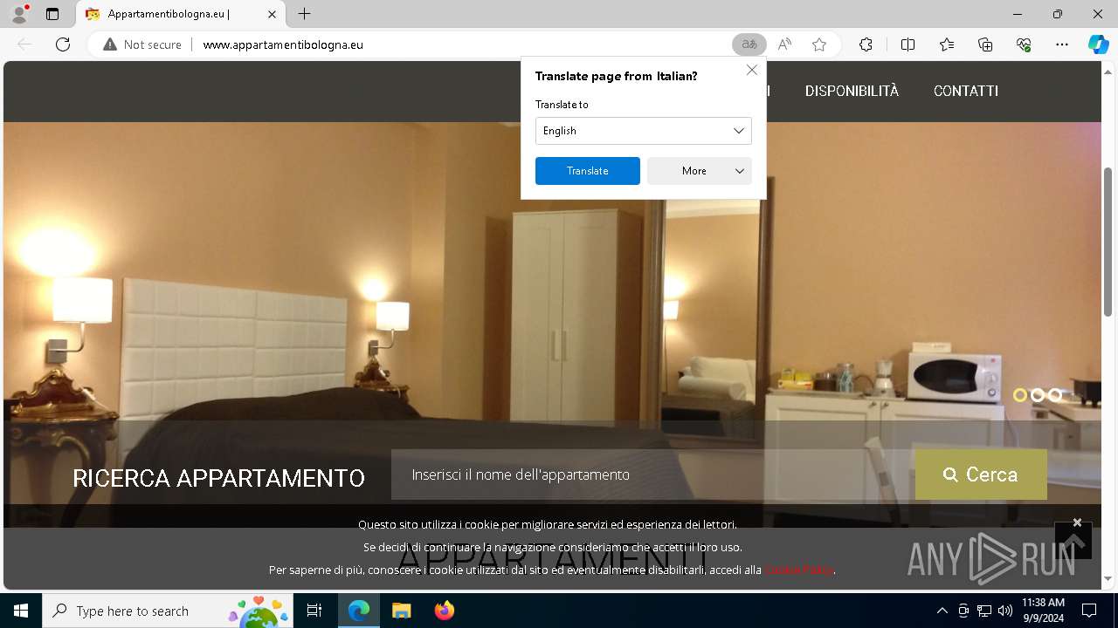Open the notifications center

pyautogui.click(x=1089, y=611)
